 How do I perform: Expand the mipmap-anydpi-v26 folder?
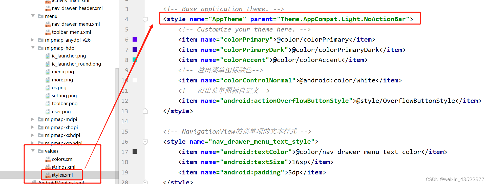tap(33, 40)
